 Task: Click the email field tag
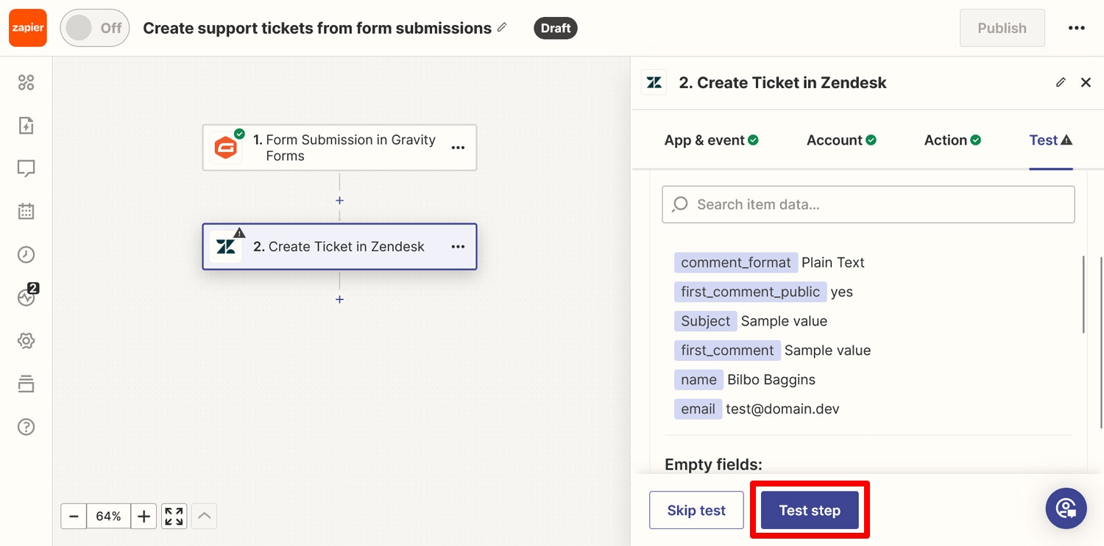coord(698,409)
